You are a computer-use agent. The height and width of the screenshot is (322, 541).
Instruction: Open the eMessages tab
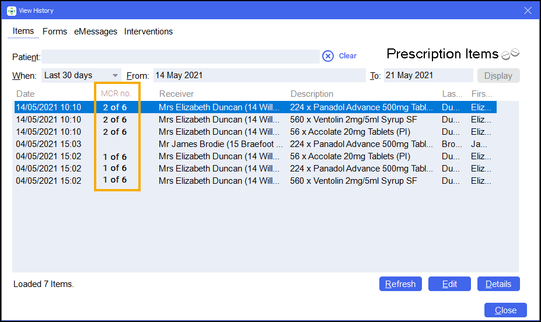pos(96,32)
